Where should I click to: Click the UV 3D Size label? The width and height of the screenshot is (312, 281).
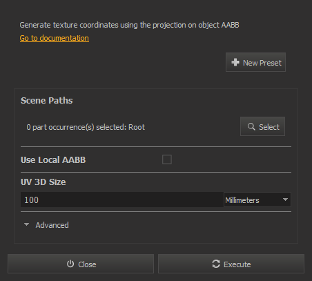point(43,182)
